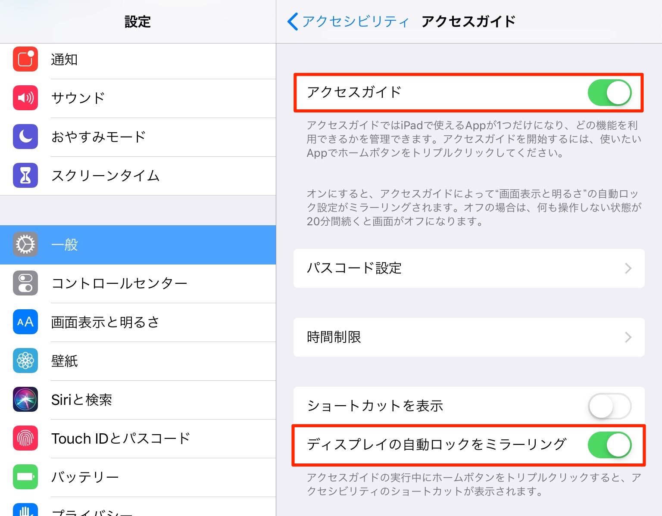662x516 pixels.
Task: Tap description starting アクセスガイドではiPadで
Action: click(x=474, y=139)
